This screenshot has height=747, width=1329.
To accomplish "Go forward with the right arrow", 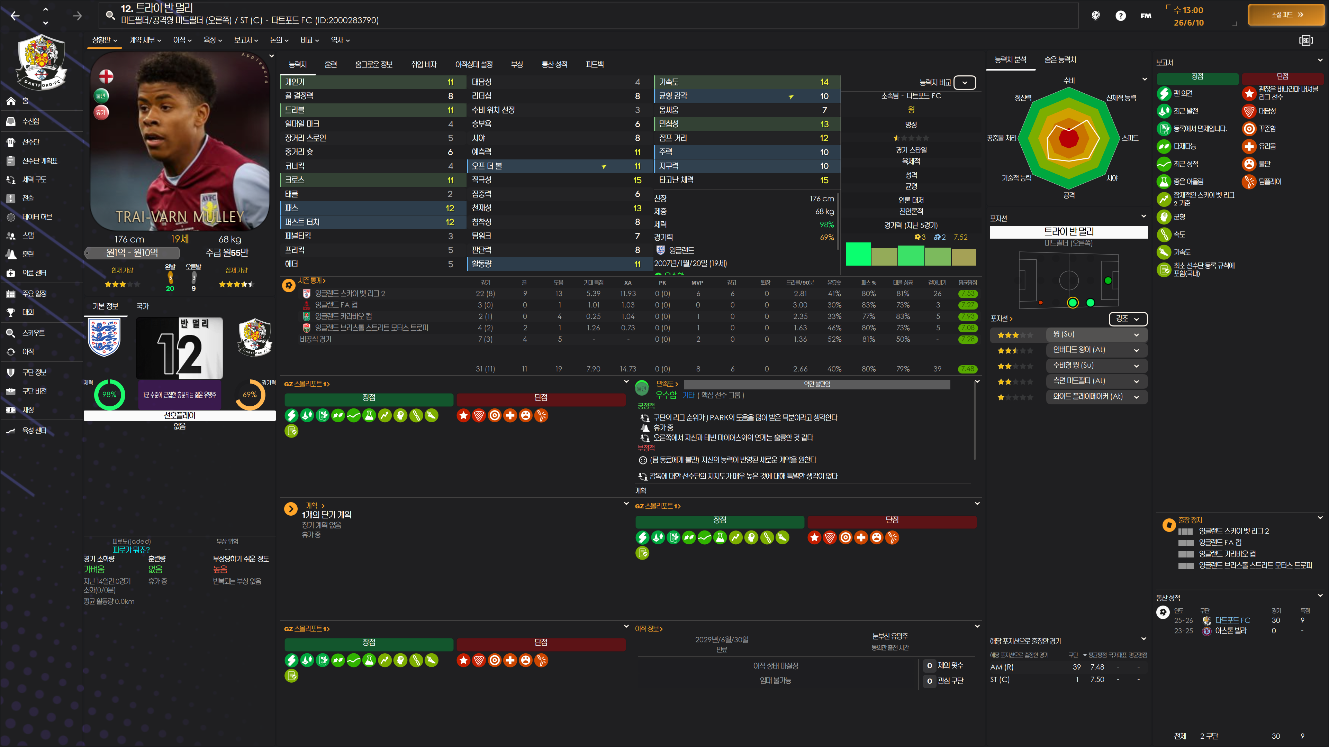I will [78, 16].
